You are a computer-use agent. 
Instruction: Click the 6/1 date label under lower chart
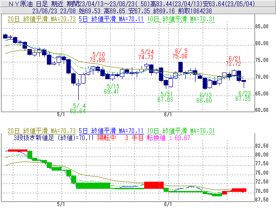coord(168,204)
